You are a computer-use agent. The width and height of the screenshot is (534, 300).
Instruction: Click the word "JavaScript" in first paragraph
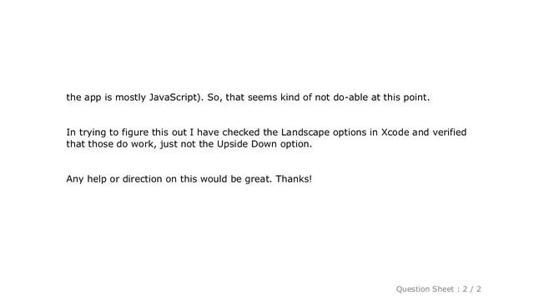[174, 97]
